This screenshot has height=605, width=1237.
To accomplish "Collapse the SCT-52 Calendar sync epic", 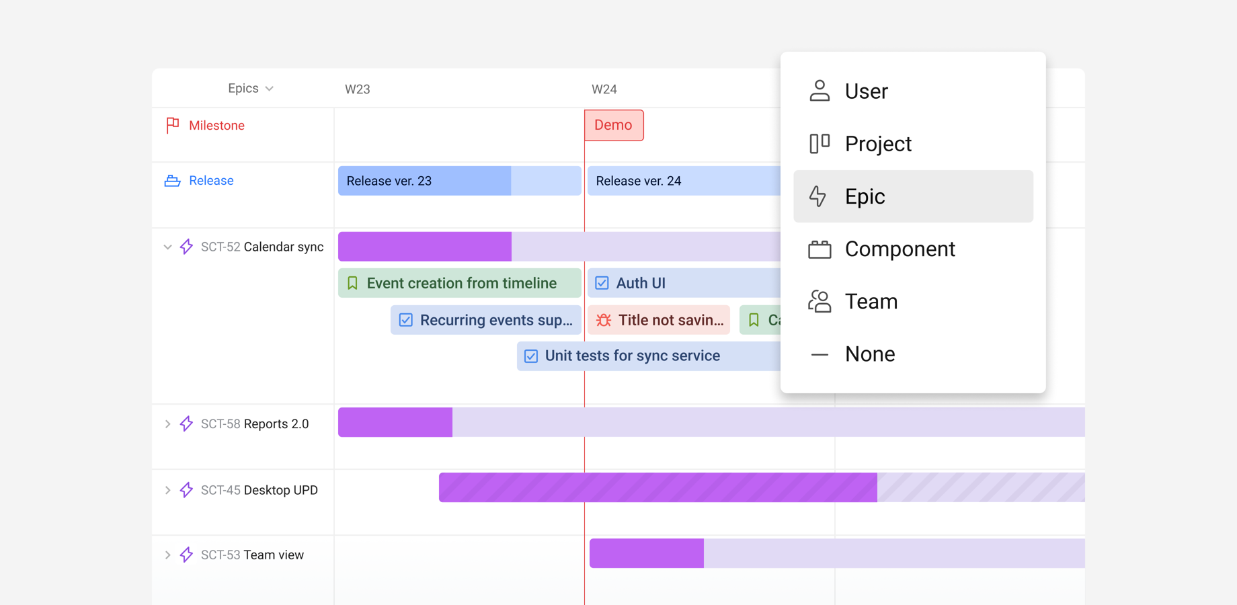I will pos(167,247).
